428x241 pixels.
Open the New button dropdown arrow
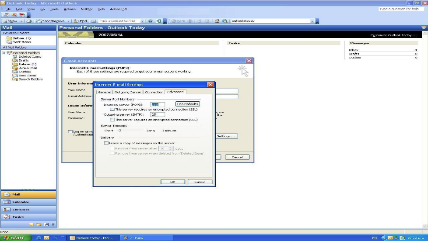21,21
